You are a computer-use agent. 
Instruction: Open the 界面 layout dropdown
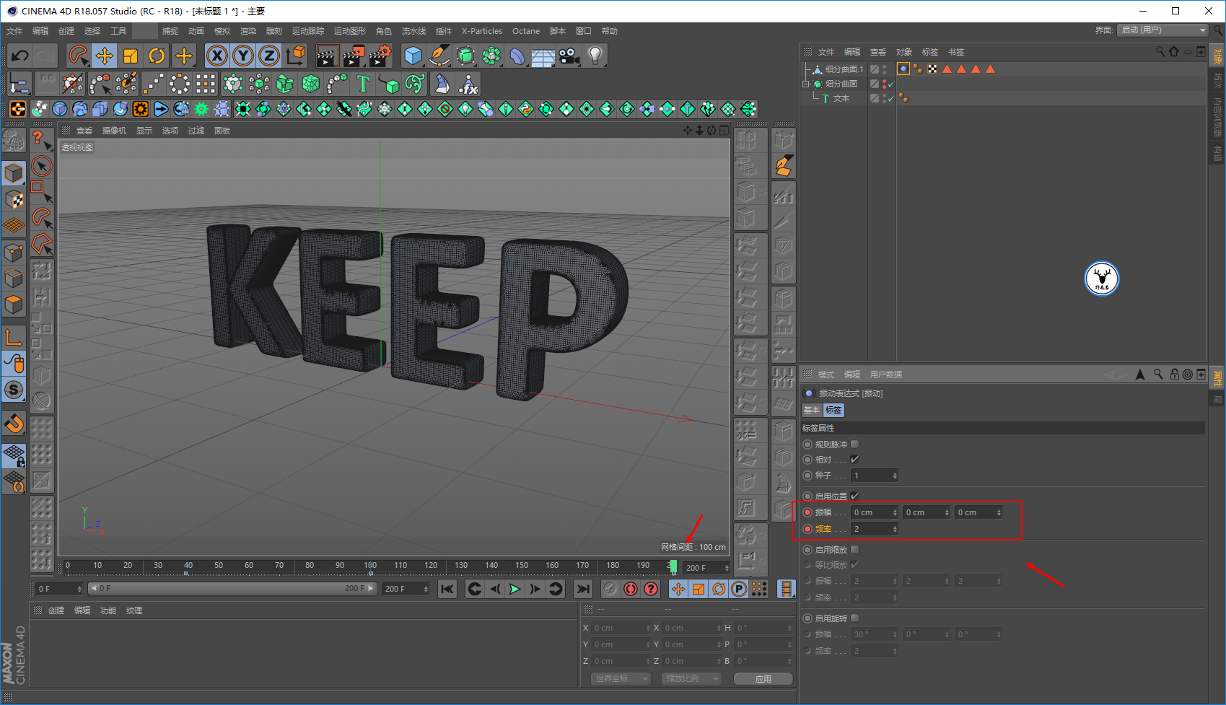click(1162, 30)
